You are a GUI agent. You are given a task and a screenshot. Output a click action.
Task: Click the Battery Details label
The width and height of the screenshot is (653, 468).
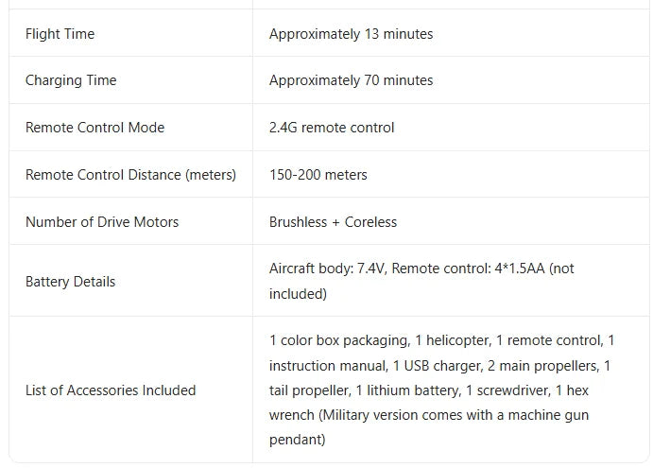(x=70, y=282)
